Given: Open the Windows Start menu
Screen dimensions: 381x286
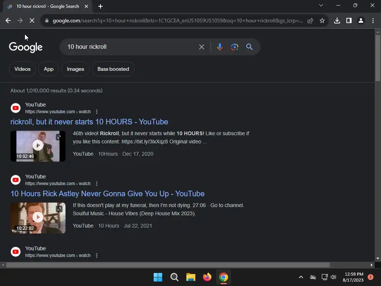Looking at the screenshot, I should [158, 277].
